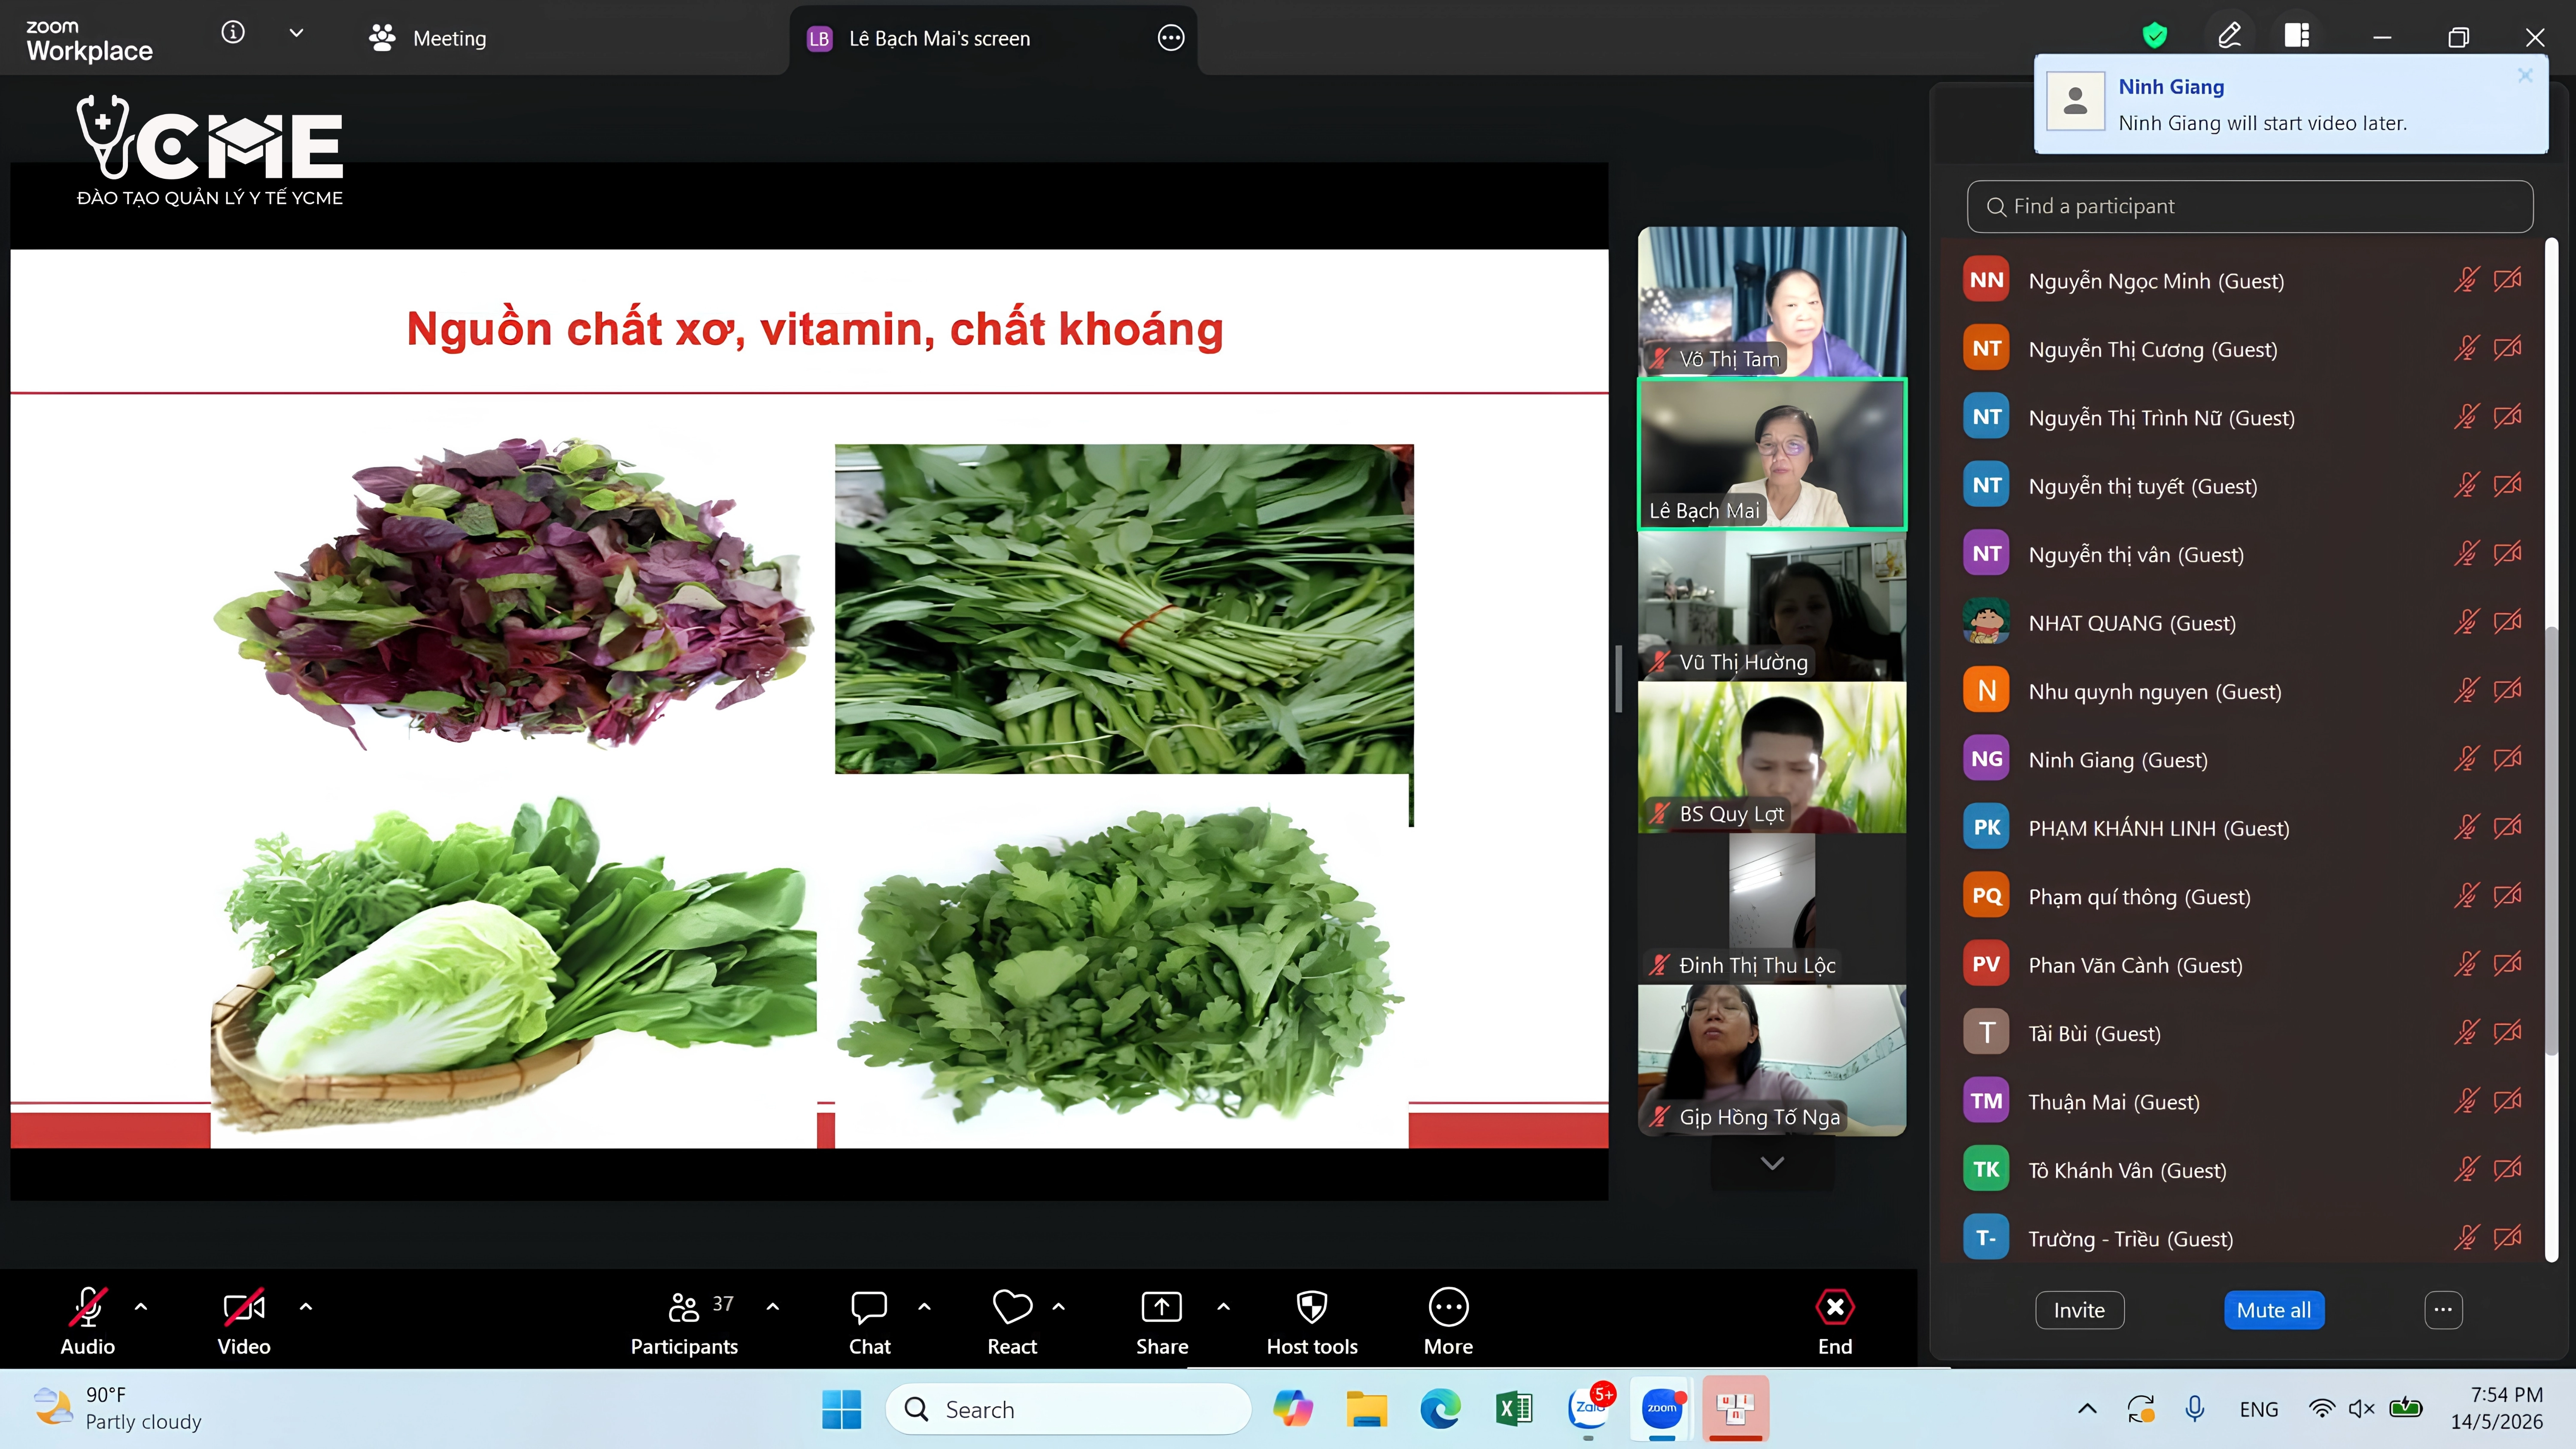This screenshot has width=2576, height=1449.
Task: Unmute NHAT QUANG's microphone
Action: click(2466, 623)
